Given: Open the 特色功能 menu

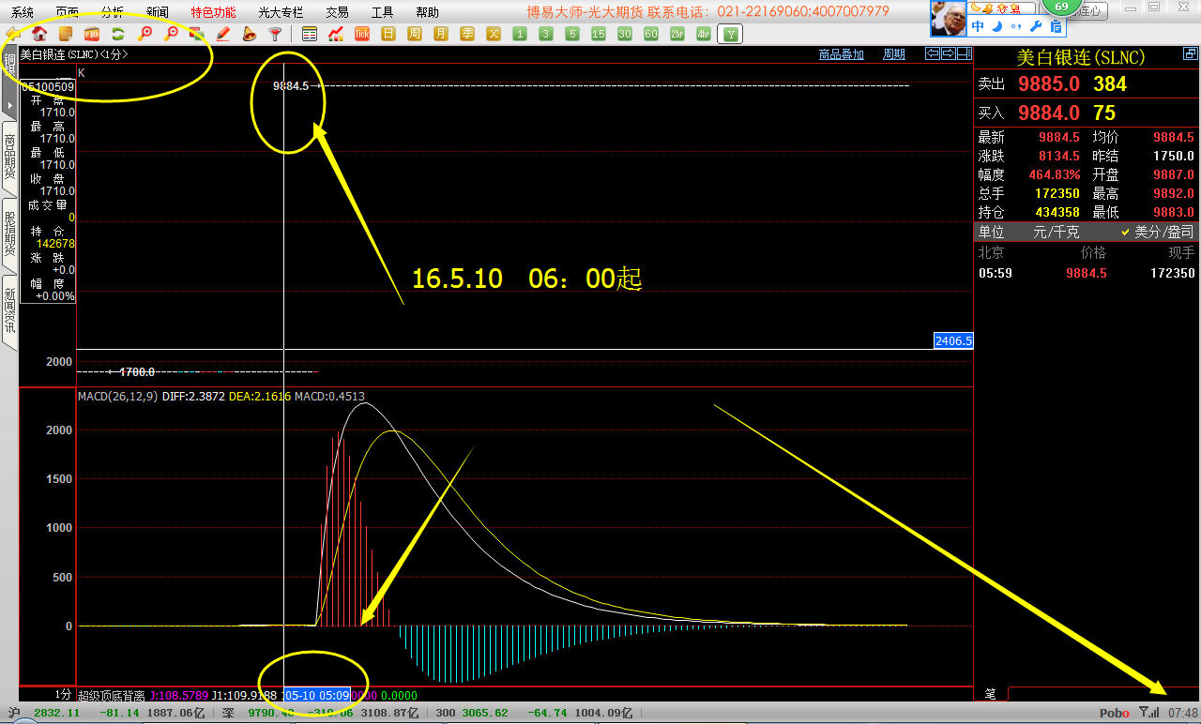Looking at the screenshot, I should point(213,12).
